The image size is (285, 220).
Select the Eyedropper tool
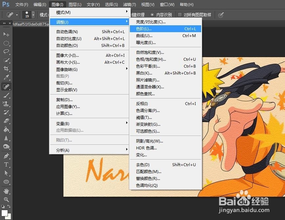6,77
